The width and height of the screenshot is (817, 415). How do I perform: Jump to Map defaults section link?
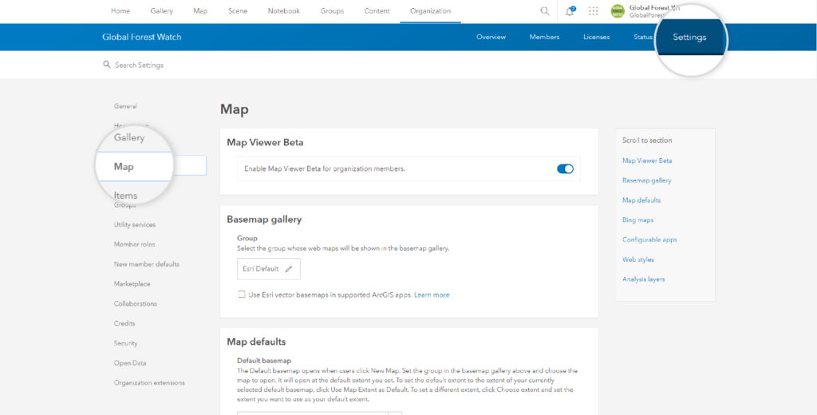641,200
